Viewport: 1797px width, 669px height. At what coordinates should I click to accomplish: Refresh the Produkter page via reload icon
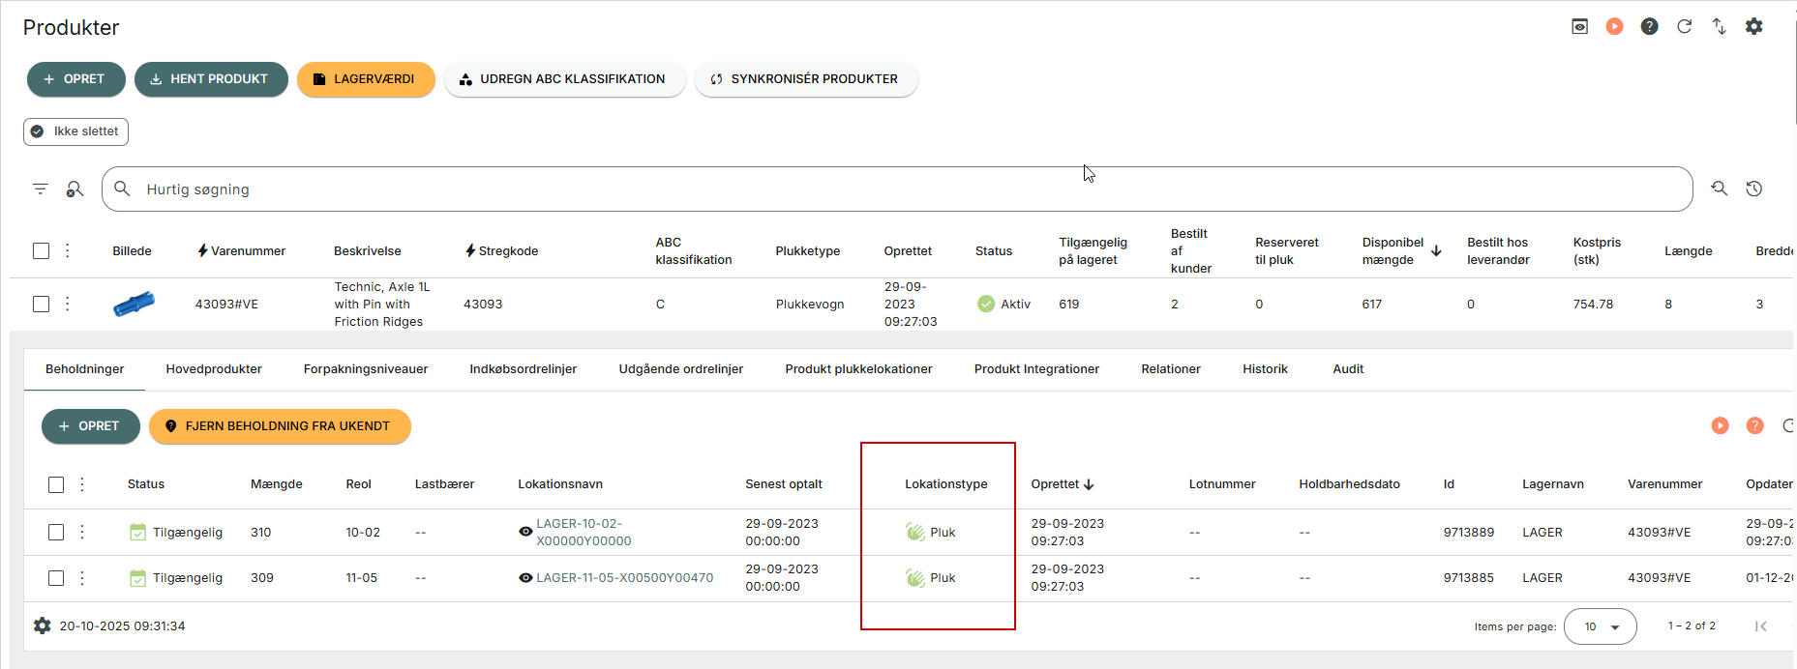(x=1684, y=26)
